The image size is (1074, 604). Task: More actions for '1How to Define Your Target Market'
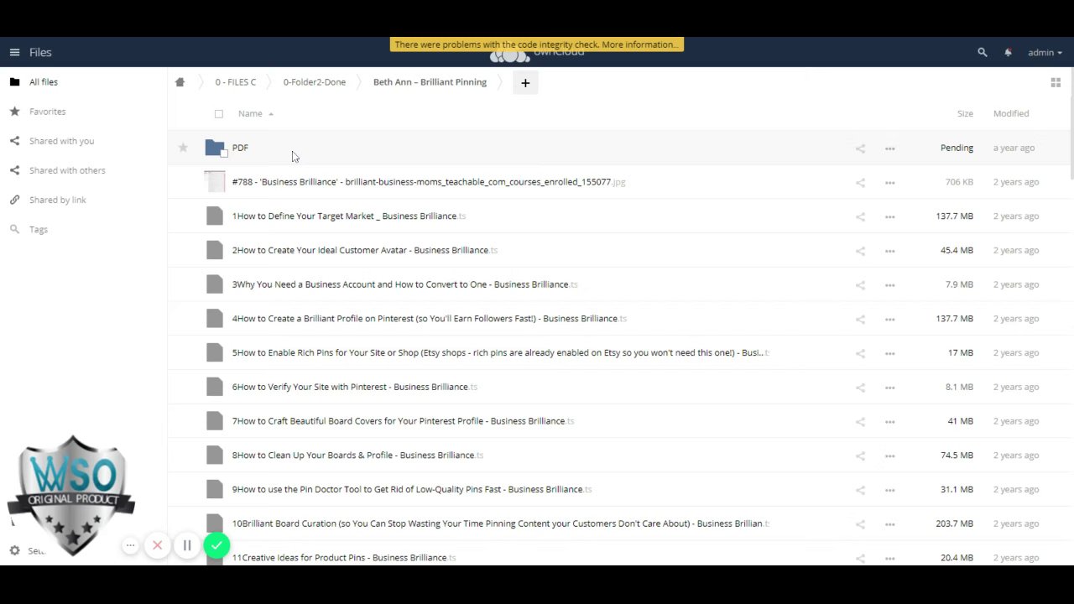[889, 216]
